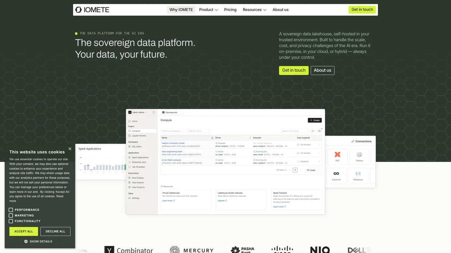Screen dimensions: 451x253
Task: Open the Filter by namespace dropdown
Action: 173,131
